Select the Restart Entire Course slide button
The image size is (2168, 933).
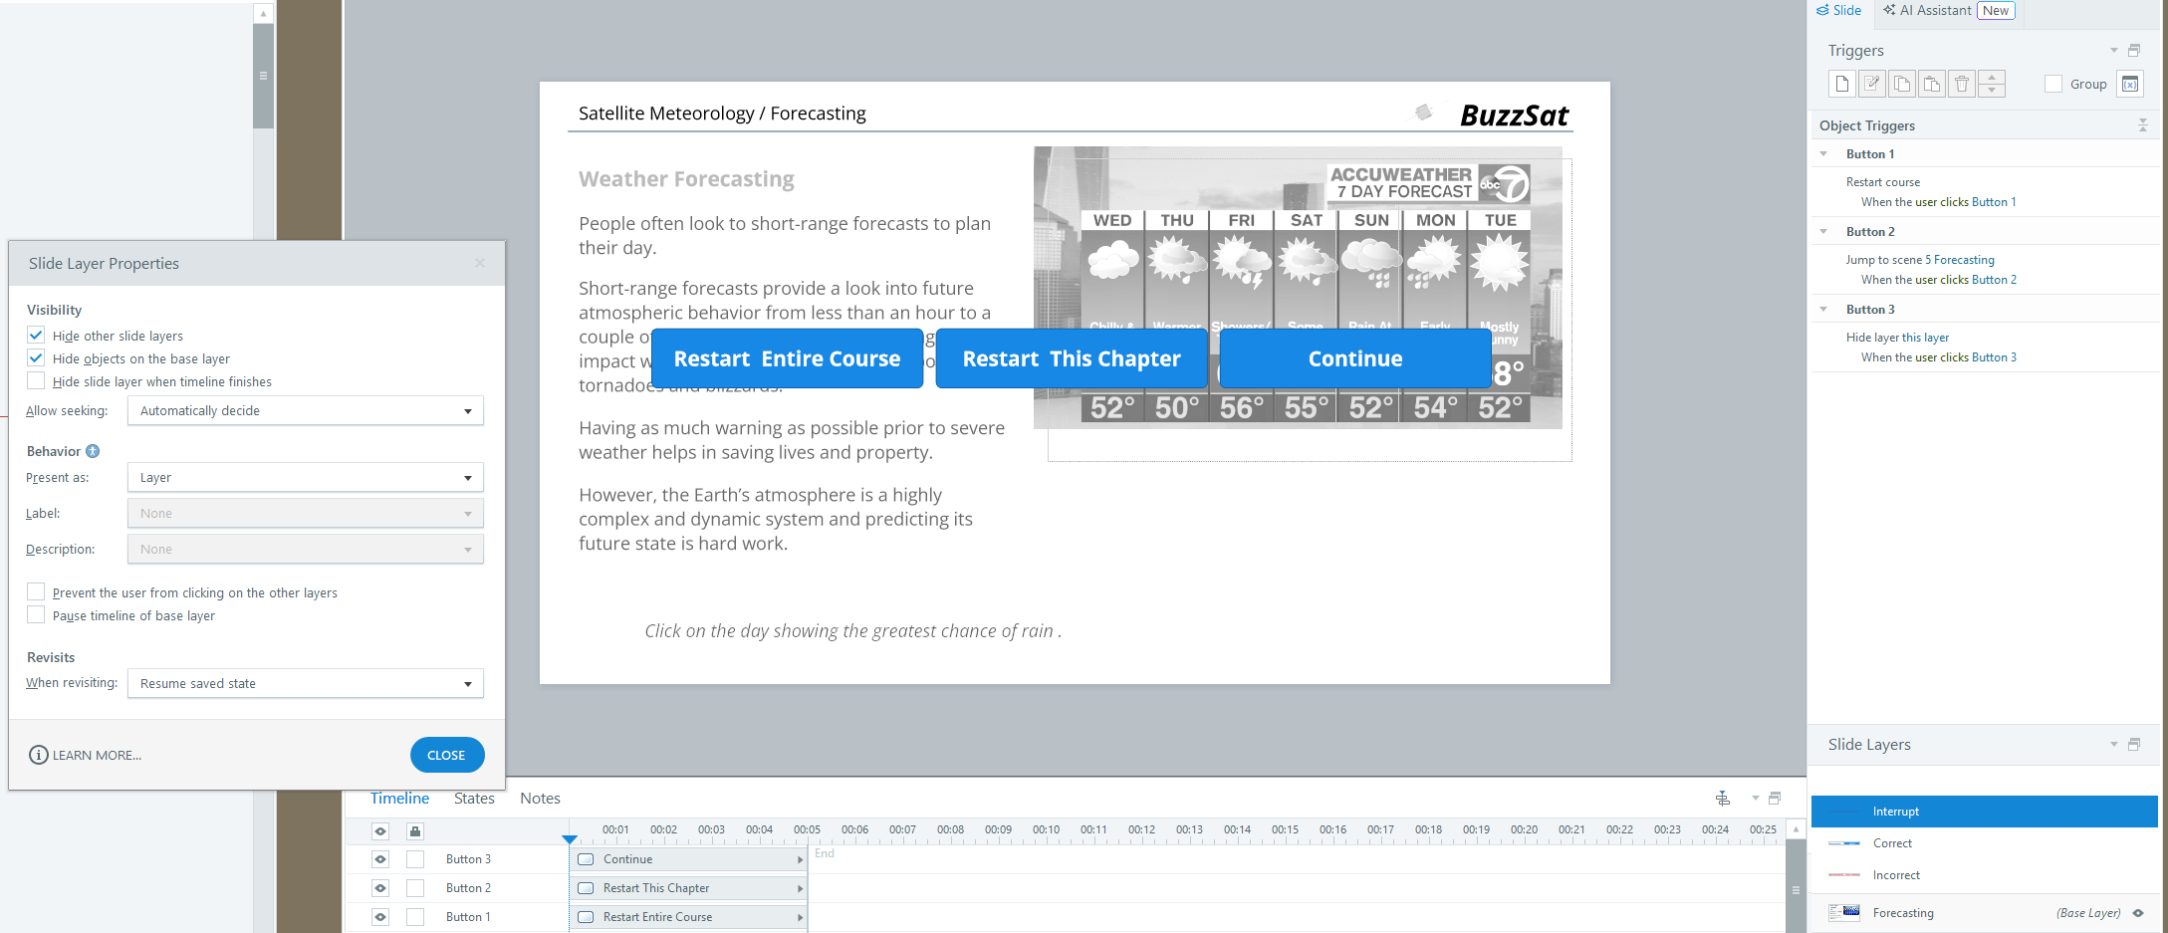[x=787, y=358]
